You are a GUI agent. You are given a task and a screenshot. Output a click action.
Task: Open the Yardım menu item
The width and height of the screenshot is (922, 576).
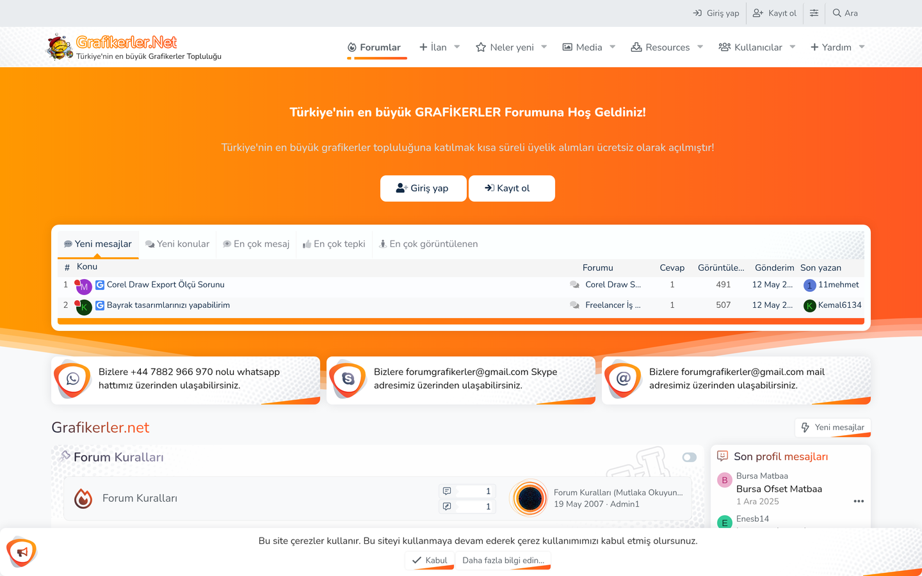831,47
